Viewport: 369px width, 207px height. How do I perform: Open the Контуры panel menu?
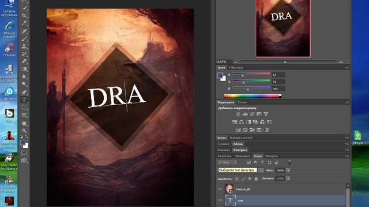click(347, 150)
